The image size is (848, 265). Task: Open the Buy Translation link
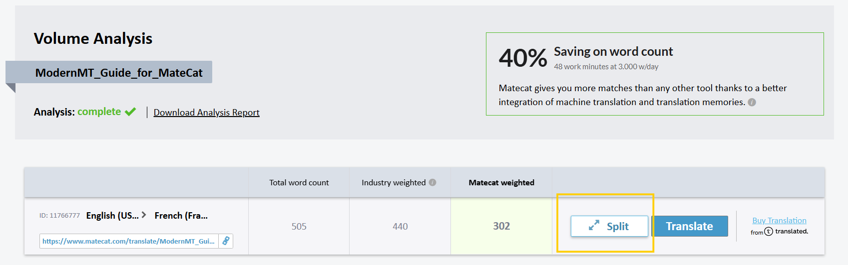(779, 220)
